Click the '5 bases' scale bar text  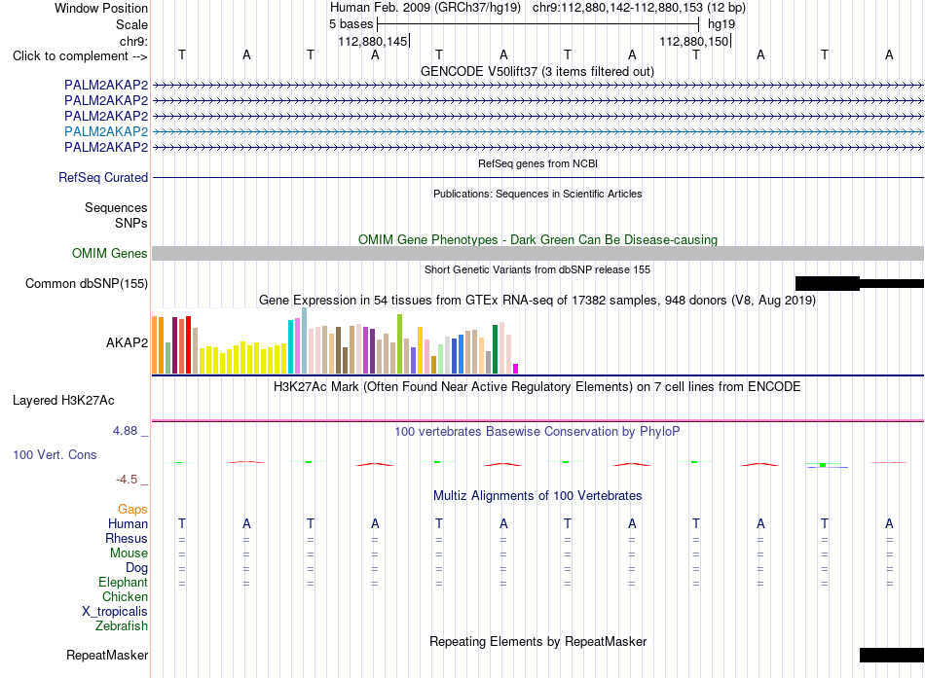point(351,24)
